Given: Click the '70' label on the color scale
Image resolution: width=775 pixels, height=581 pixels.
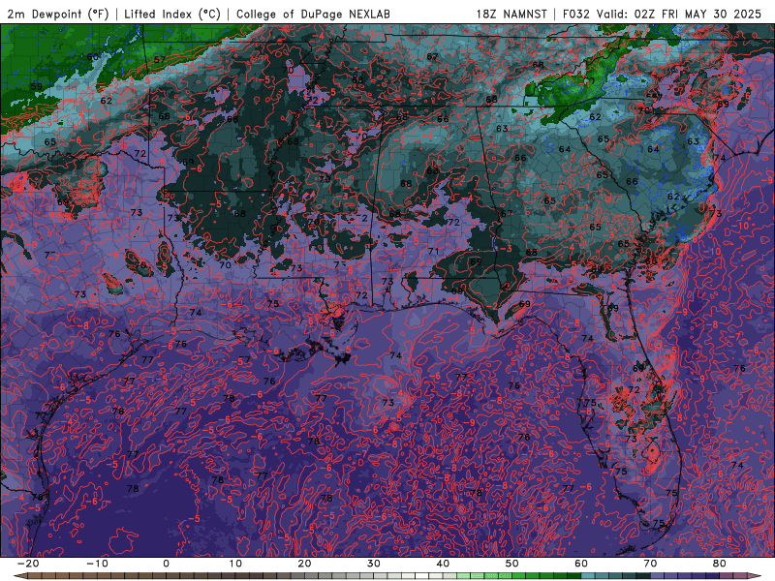Looking at the screenshot, I should 650,564.
